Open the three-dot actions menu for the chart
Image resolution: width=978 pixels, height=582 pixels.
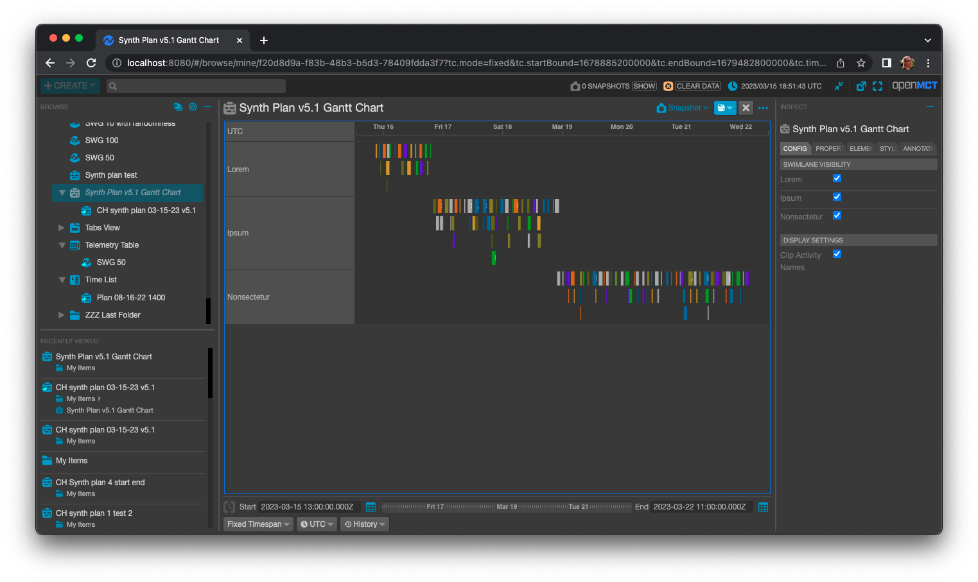[762, 108]
